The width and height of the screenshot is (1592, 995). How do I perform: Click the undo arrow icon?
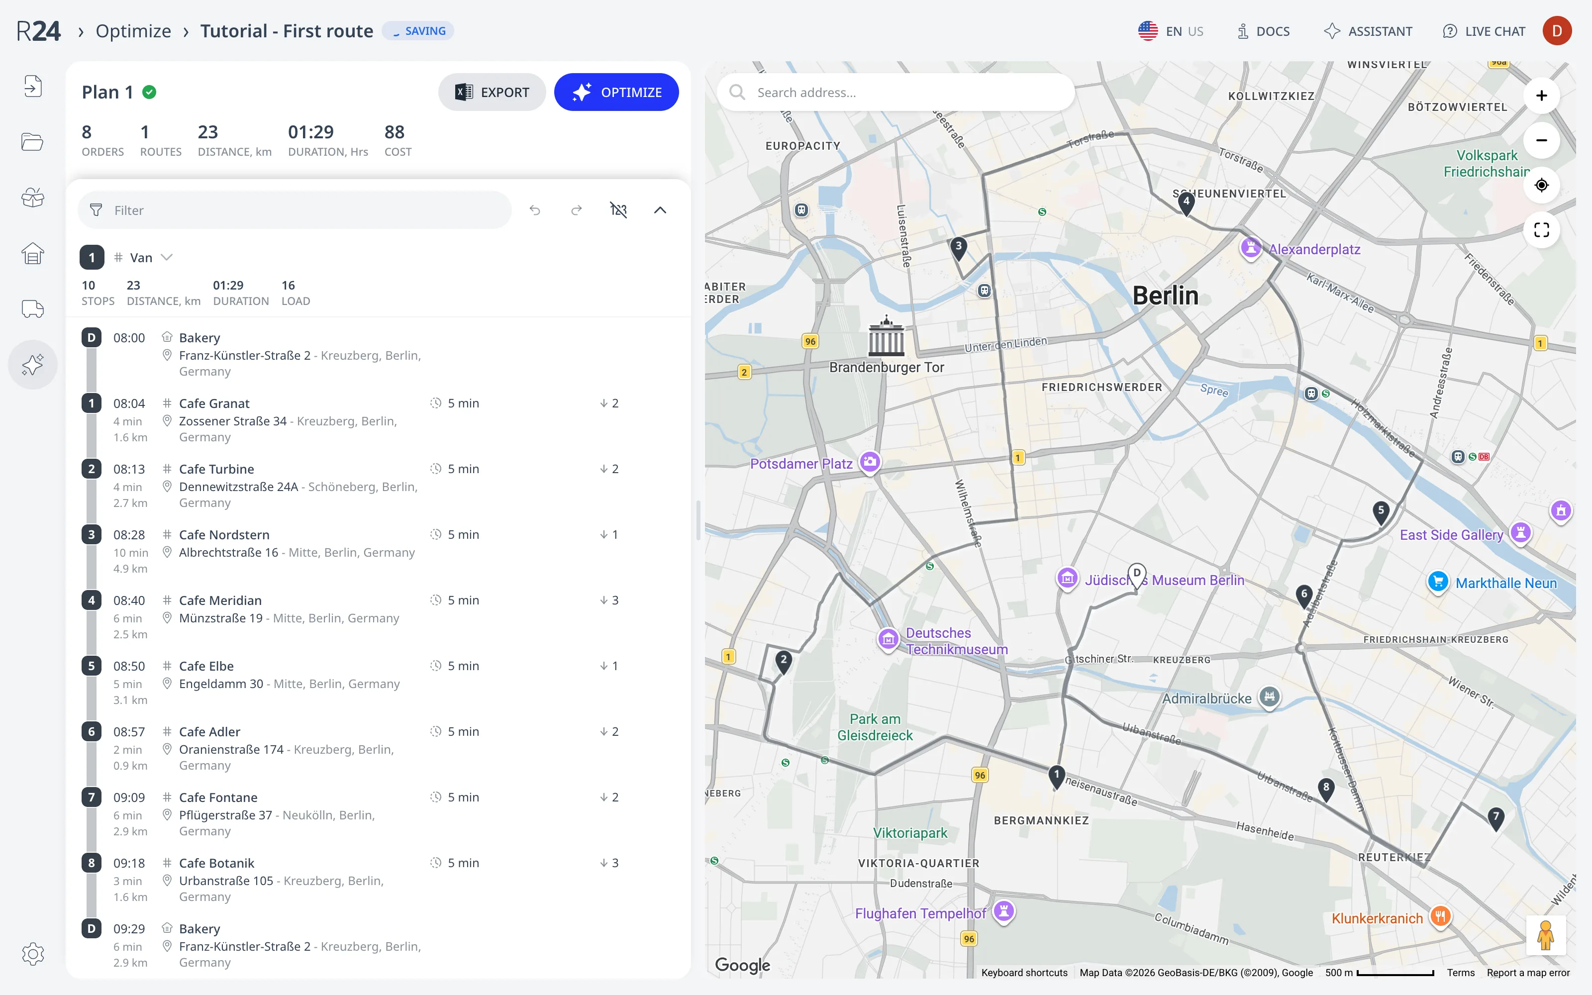click(535, 210)
